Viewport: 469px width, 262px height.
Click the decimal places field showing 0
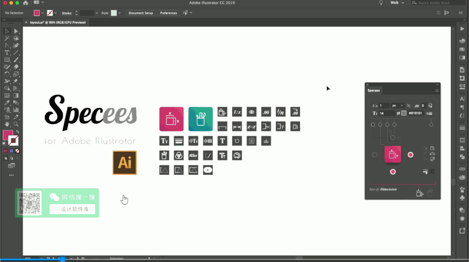point(423,106)
